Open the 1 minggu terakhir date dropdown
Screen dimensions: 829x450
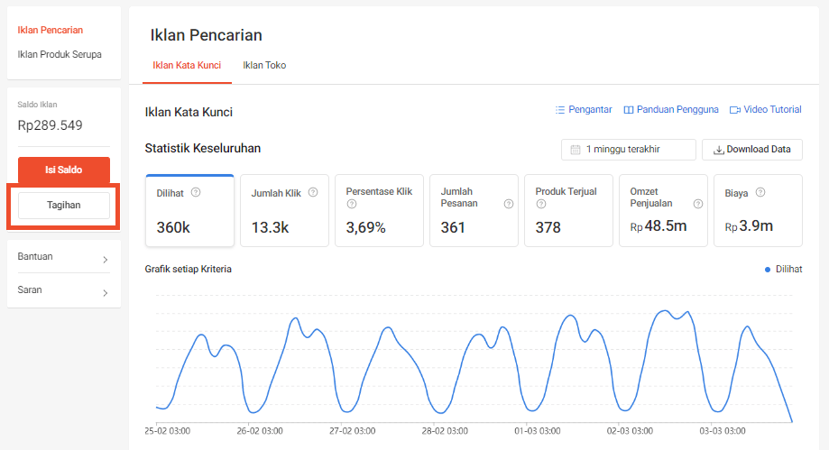pos(629,150)
